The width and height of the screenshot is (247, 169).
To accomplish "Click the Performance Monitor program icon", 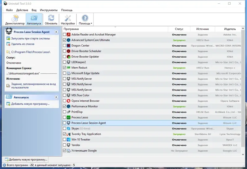I will click(69, 106).
